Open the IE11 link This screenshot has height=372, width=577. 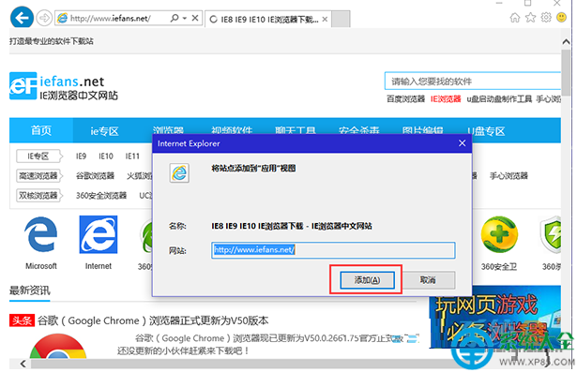(132, 156)
